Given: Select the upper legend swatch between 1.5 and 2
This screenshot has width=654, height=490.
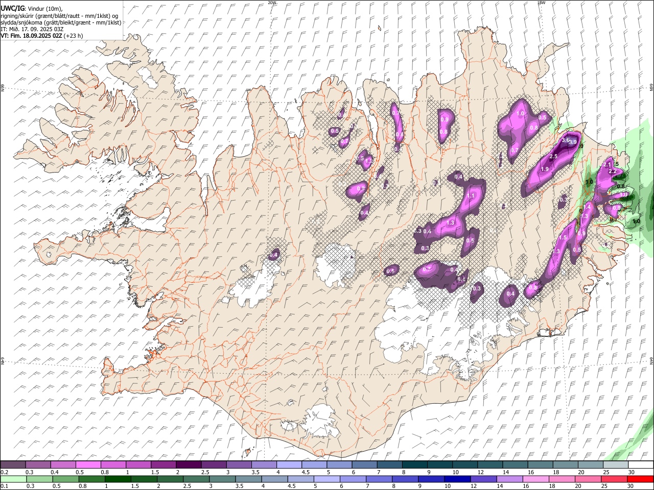Looking at the screenshot, I should coord(163,464).
